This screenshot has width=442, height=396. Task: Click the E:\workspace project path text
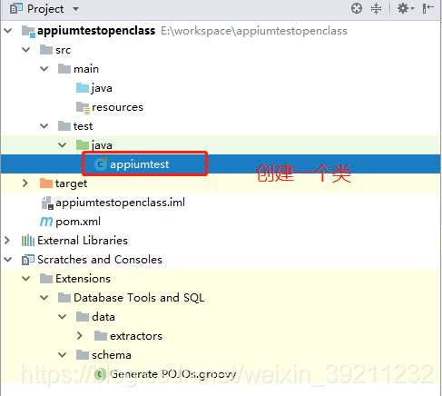[x=254, y=31]
